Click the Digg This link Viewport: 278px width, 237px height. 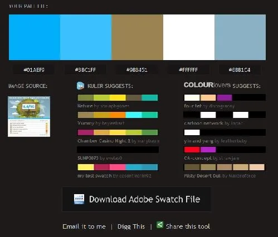tap(131, 226)
